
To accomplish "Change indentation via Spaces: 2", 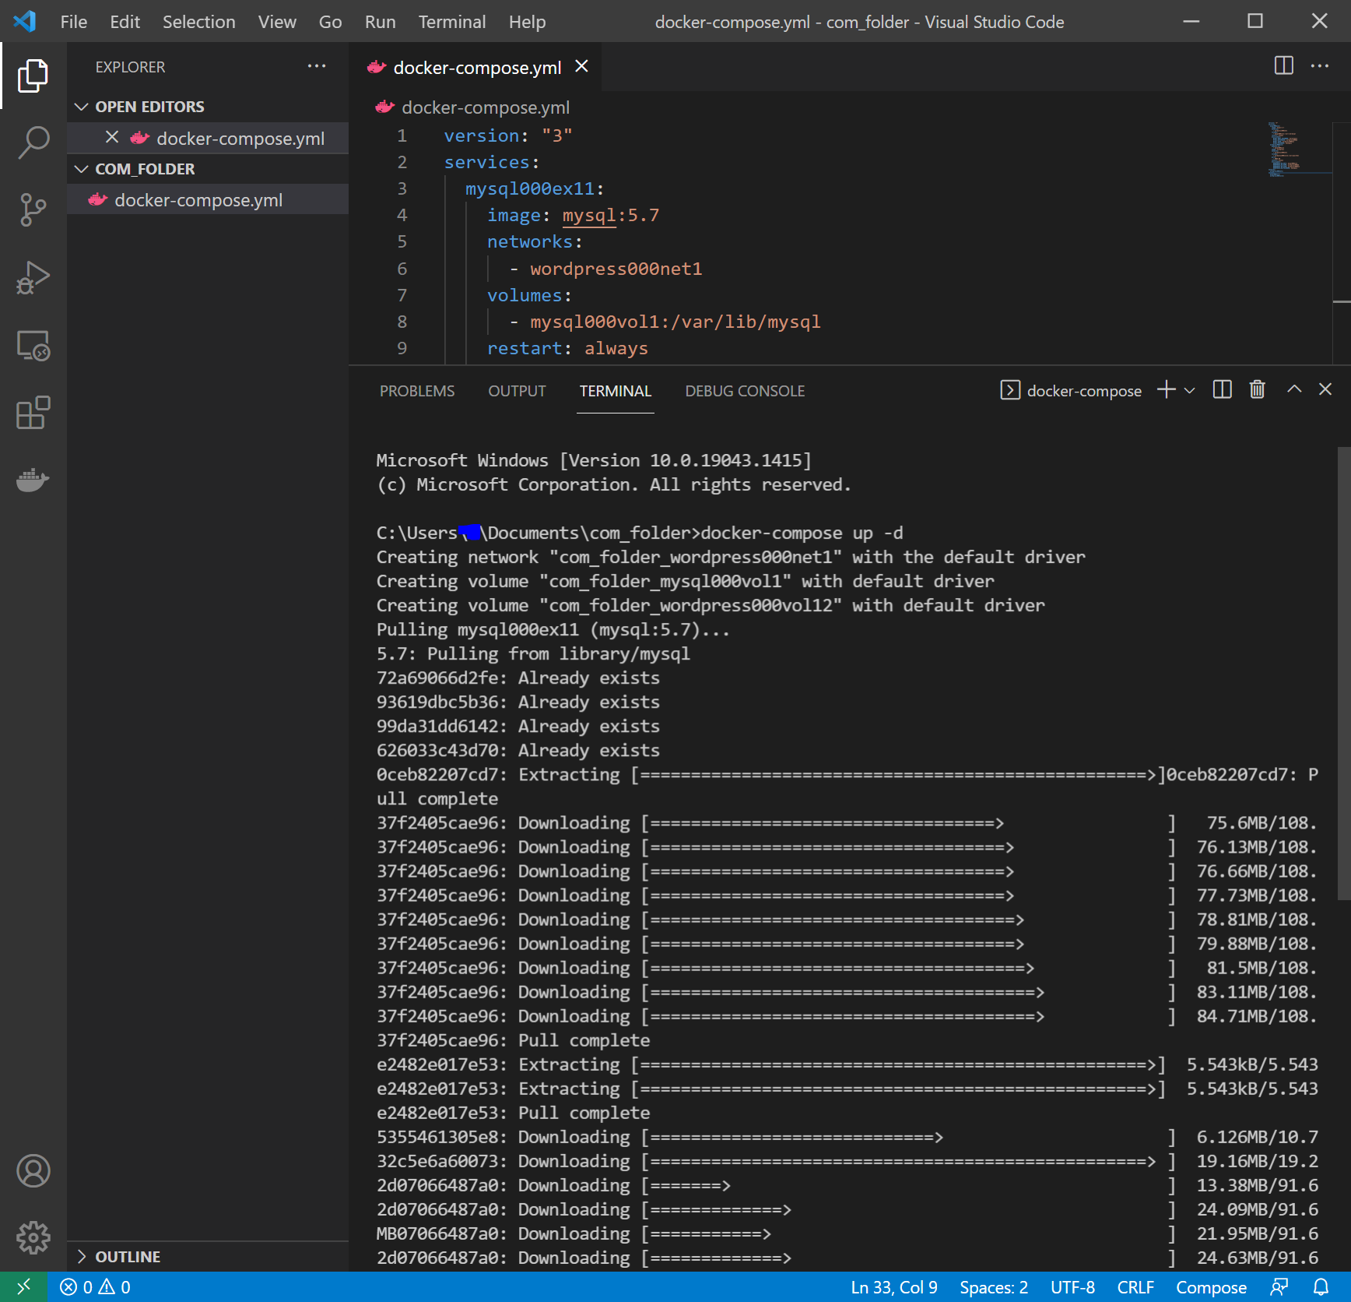I will pos(993,1287).
